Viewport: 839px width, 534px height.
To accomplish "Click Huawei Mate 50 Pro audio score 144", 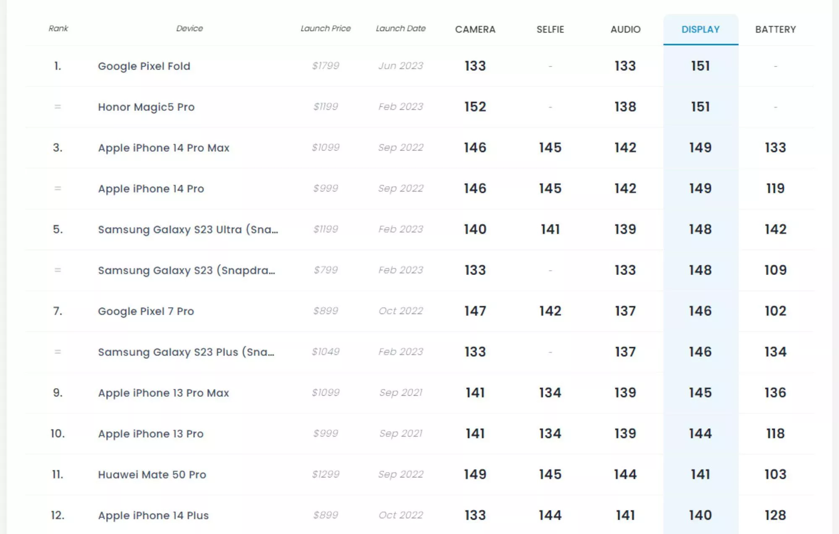I will (625, 474).
